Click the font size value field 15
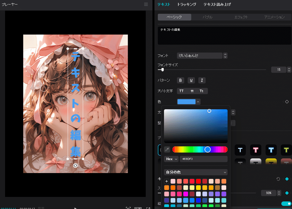This screenshot has height=209, width=292. click(x=279, y=70)
